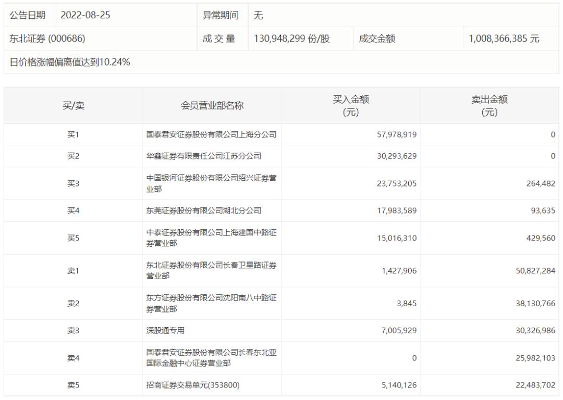Click the 成交金额 value 1,008,366,385 元
This screenshot has height=400, width=563.
click(508, 39)
